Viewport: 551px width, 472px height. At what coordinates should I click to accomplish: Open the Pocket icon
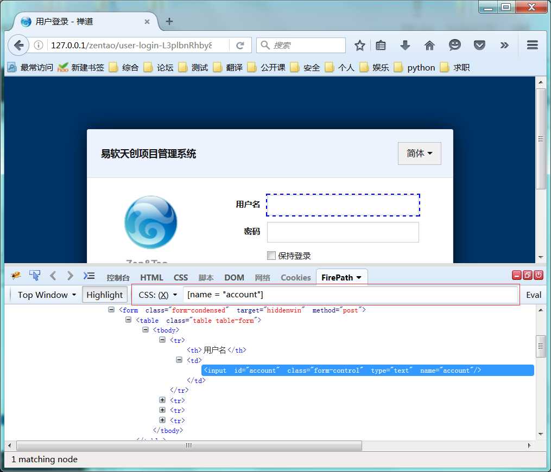pos(479,46)
